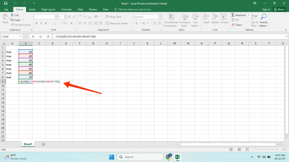Click the Format Painter brush
The width and height of the screenshot is (289, 162).
[21, 25]
